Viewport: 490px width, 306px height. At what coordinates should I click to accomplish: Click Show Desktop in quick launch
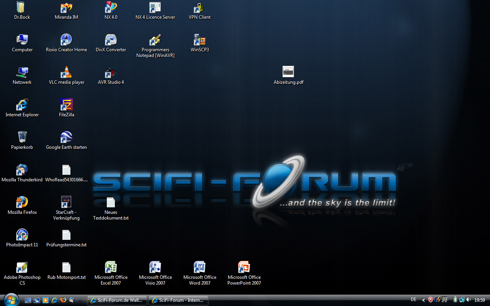pyautogui.click(x=28, y=300)
